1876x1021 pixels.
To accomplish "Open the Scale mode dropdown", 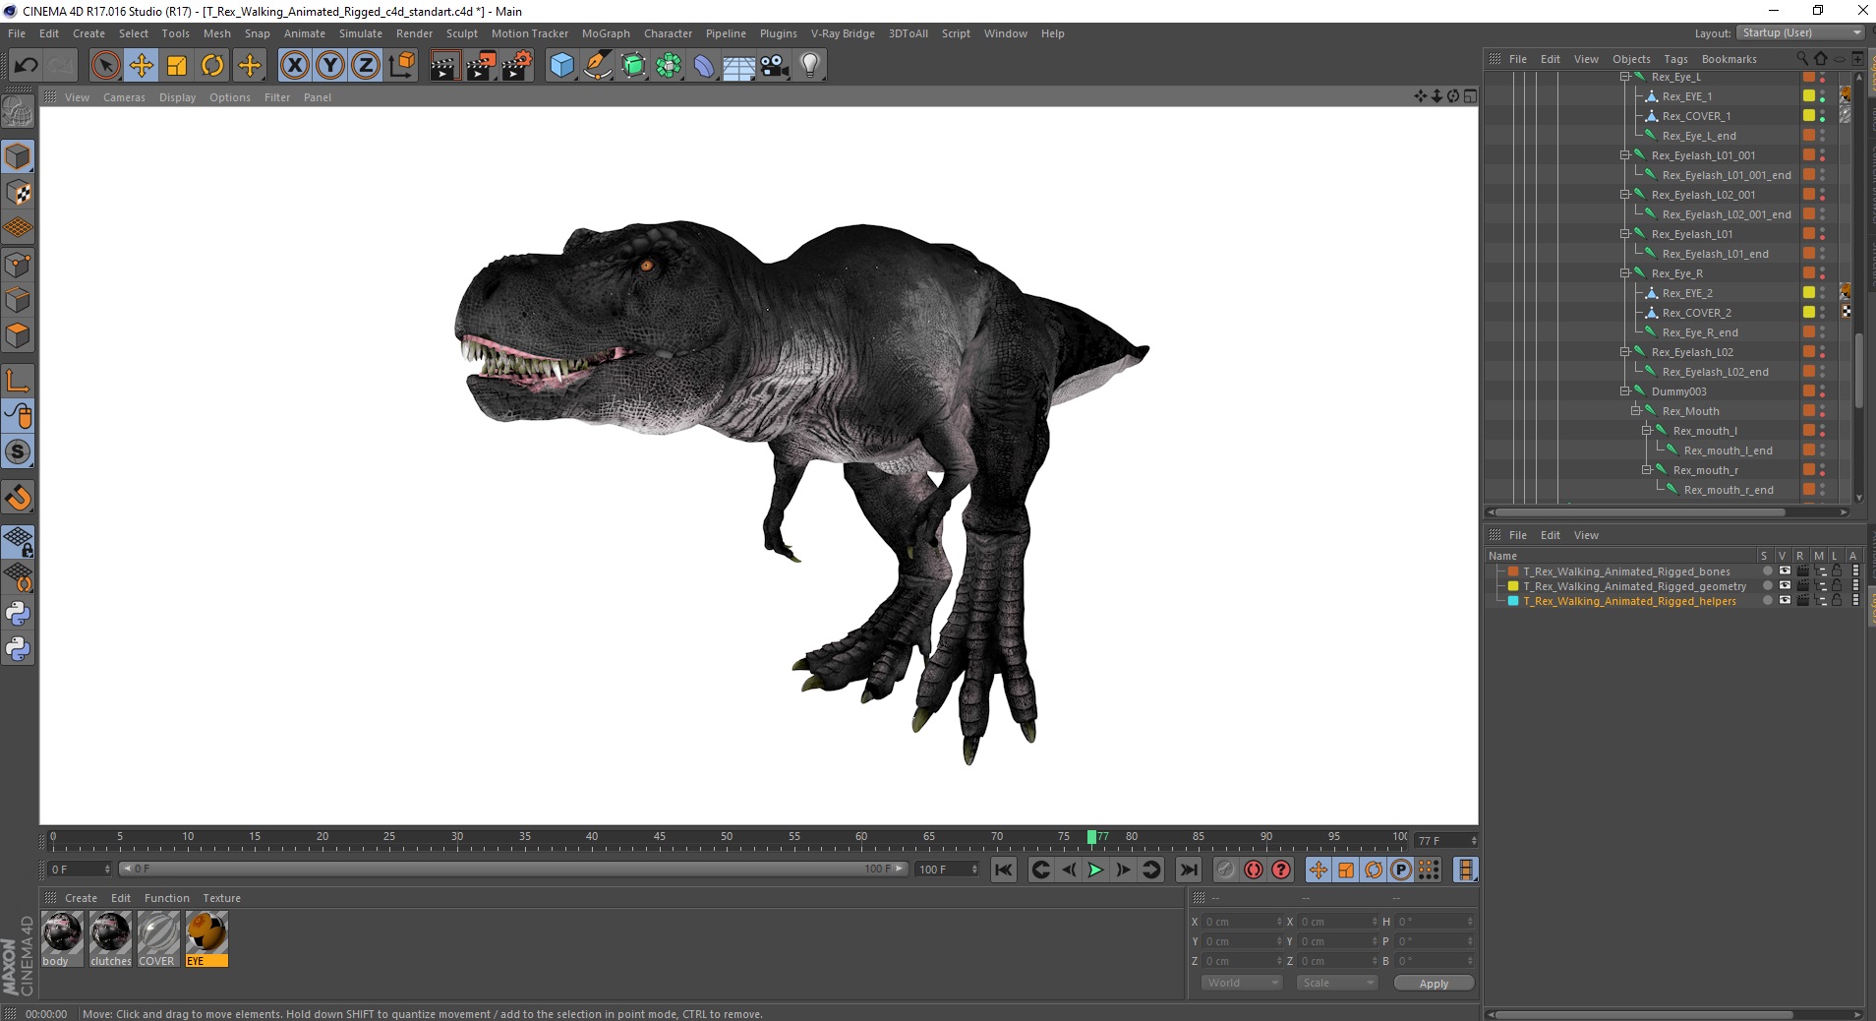I will pos(1336,983).
